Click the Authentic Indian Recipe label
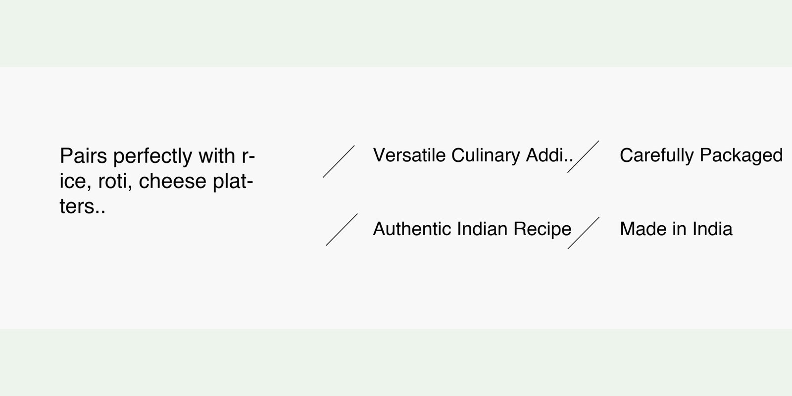This screenshot has height=396, width=792. pos(472,229)
